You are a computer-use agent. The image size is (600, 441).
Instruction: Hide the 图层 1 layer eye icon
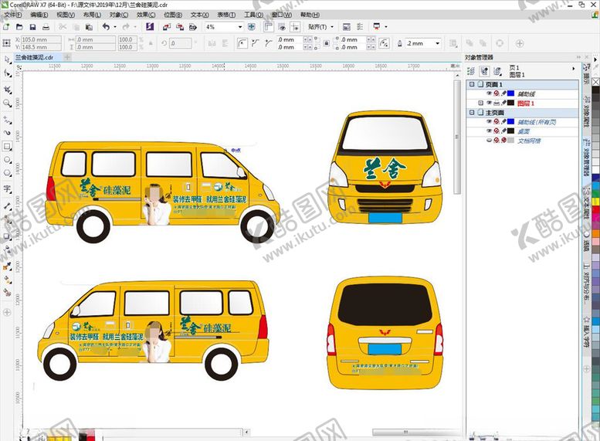pyautogui.click(x=489, y=103)
